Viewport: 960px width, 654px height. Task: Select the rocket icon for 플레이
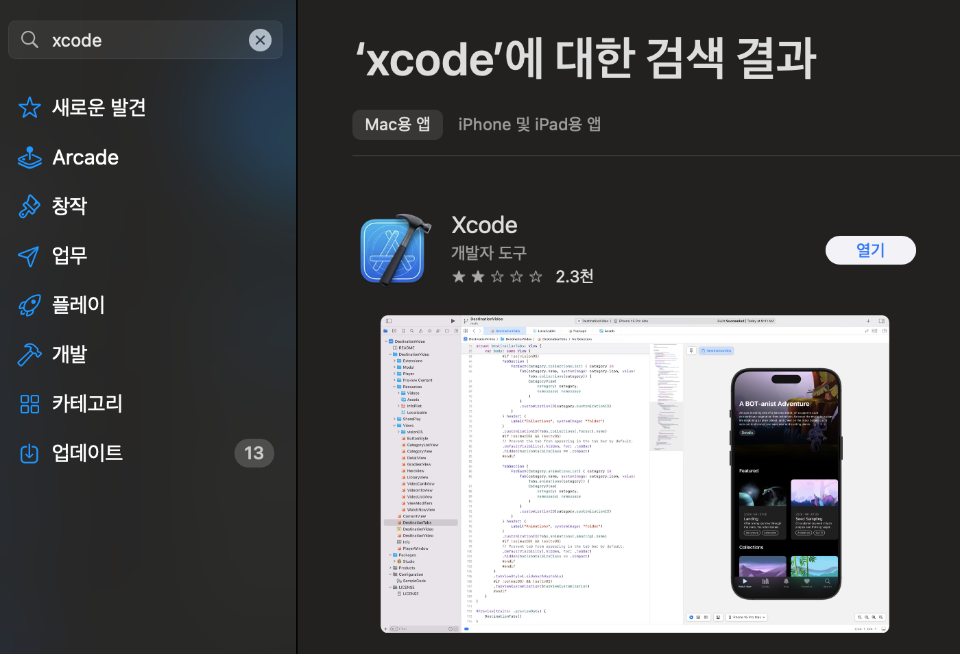pos(29,305)
